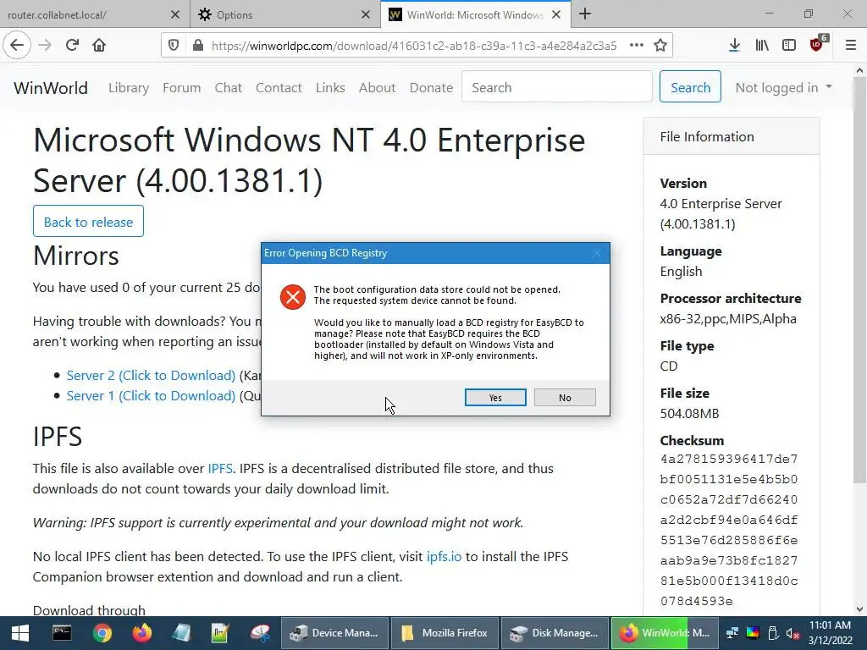Open the Firefox home page icon
The height and width of the screenshot is (650, 867).
click(99, 46)
